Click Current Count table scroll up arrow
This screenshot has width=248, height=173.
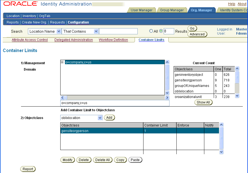point(237,69)
